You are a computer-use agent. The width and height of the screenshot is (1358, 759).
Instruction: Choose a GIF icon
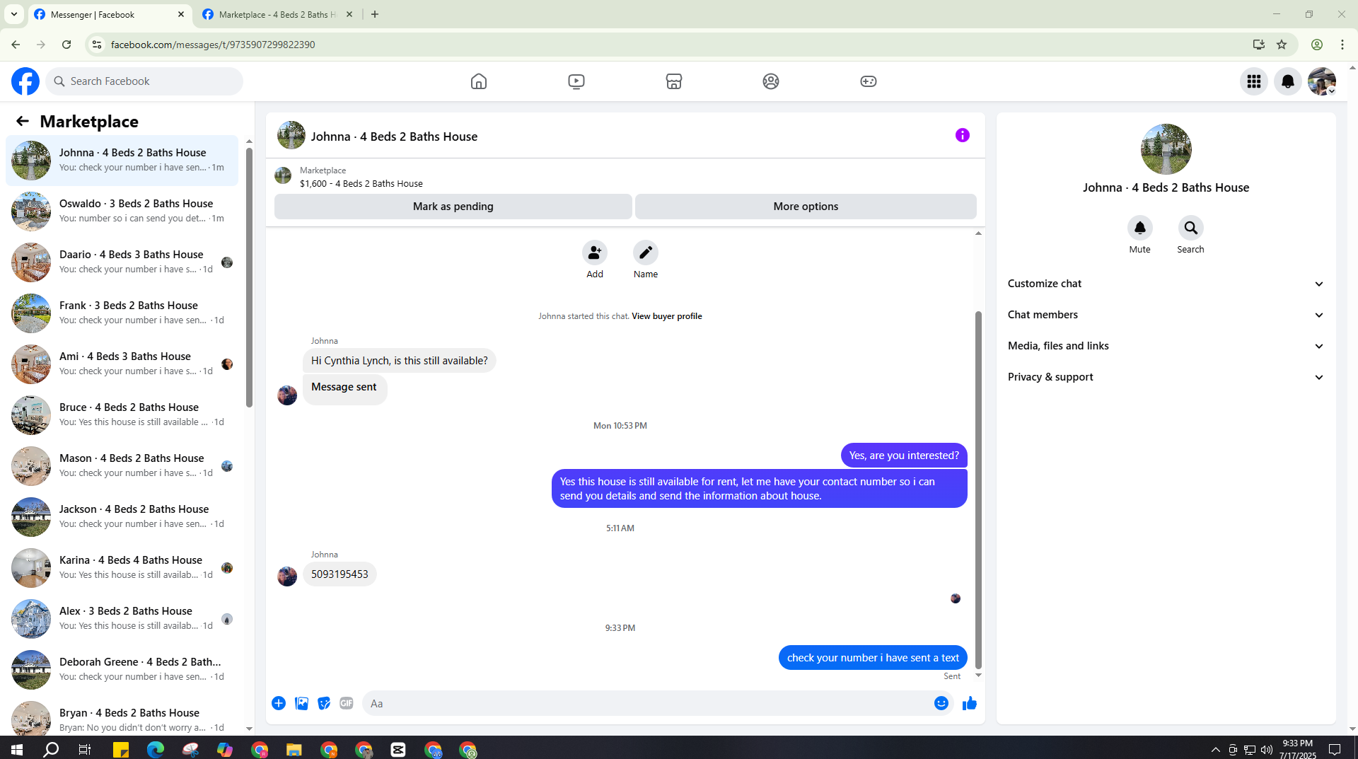pos(347,703)
